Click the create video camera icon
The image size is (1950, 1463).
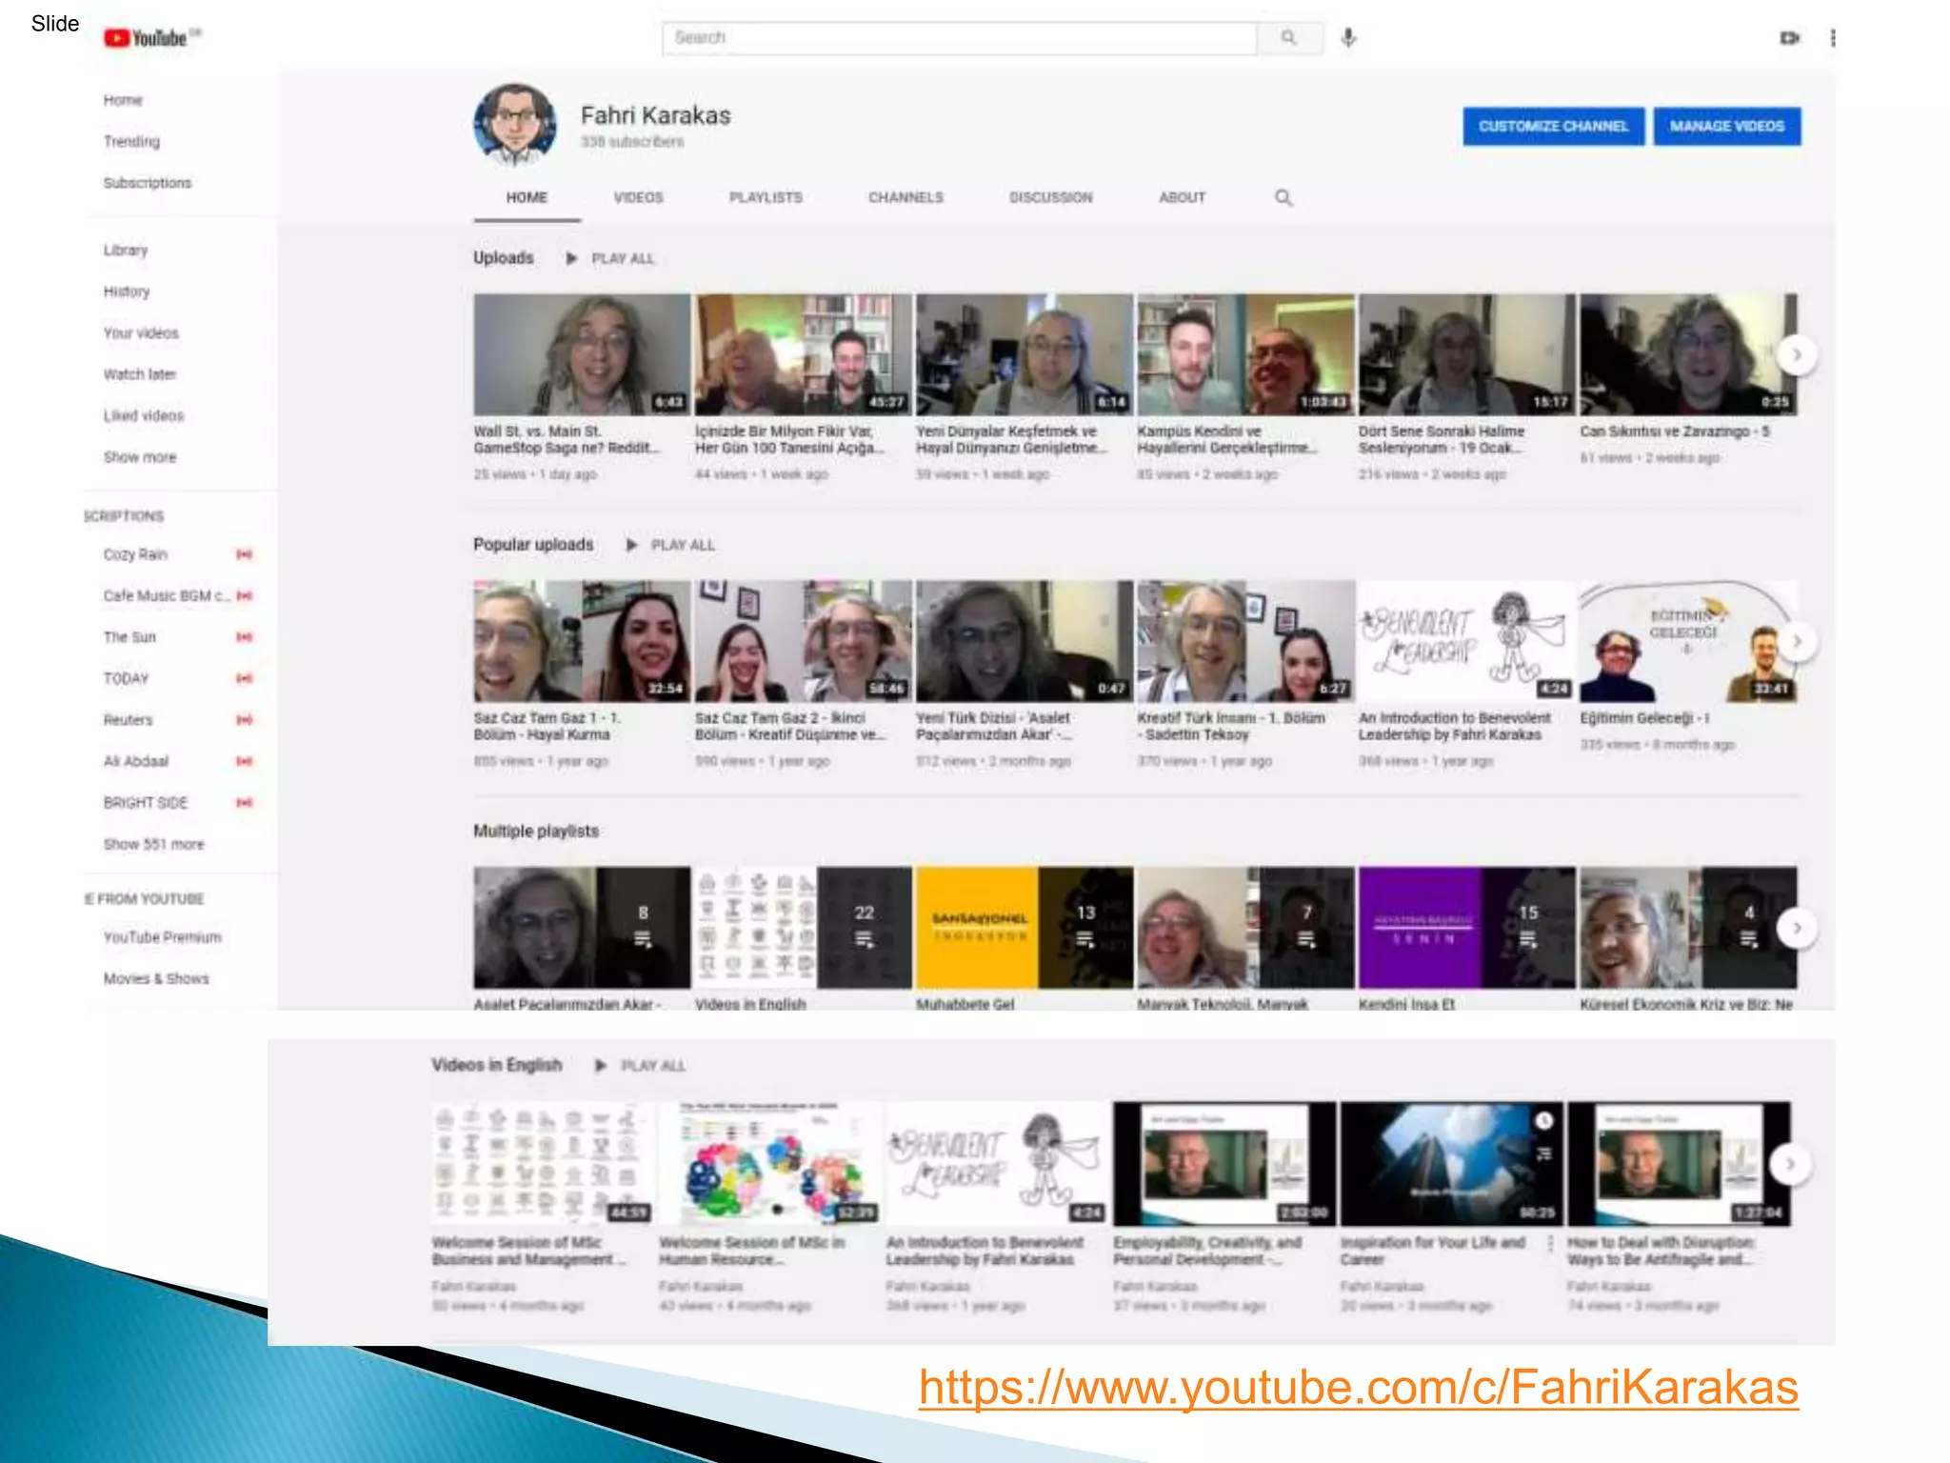pos(1790,38)
